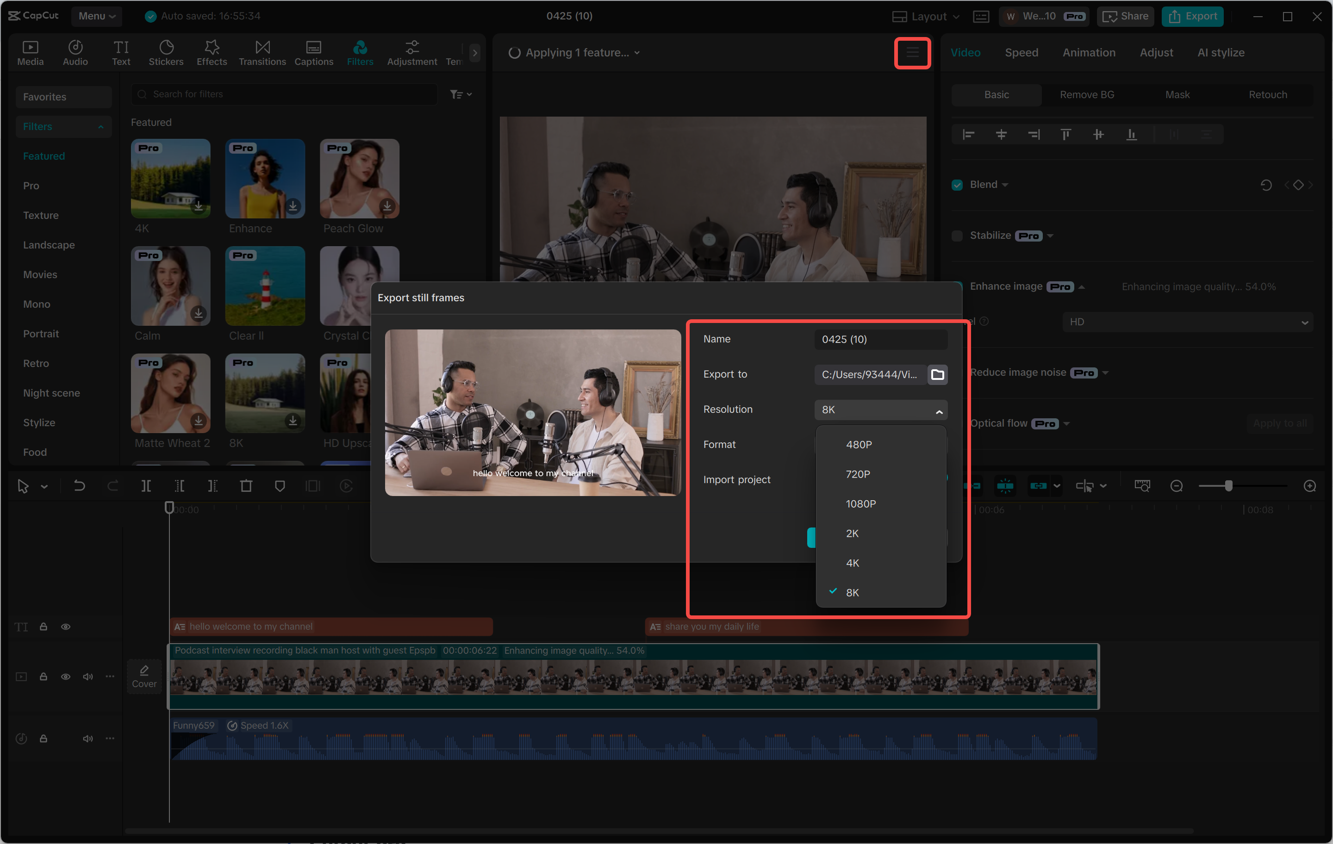This screenshot has width=1333, height=844.
Task: Expand the Menu dropdown
Action: pyautogui.click(x=96, y=16)
